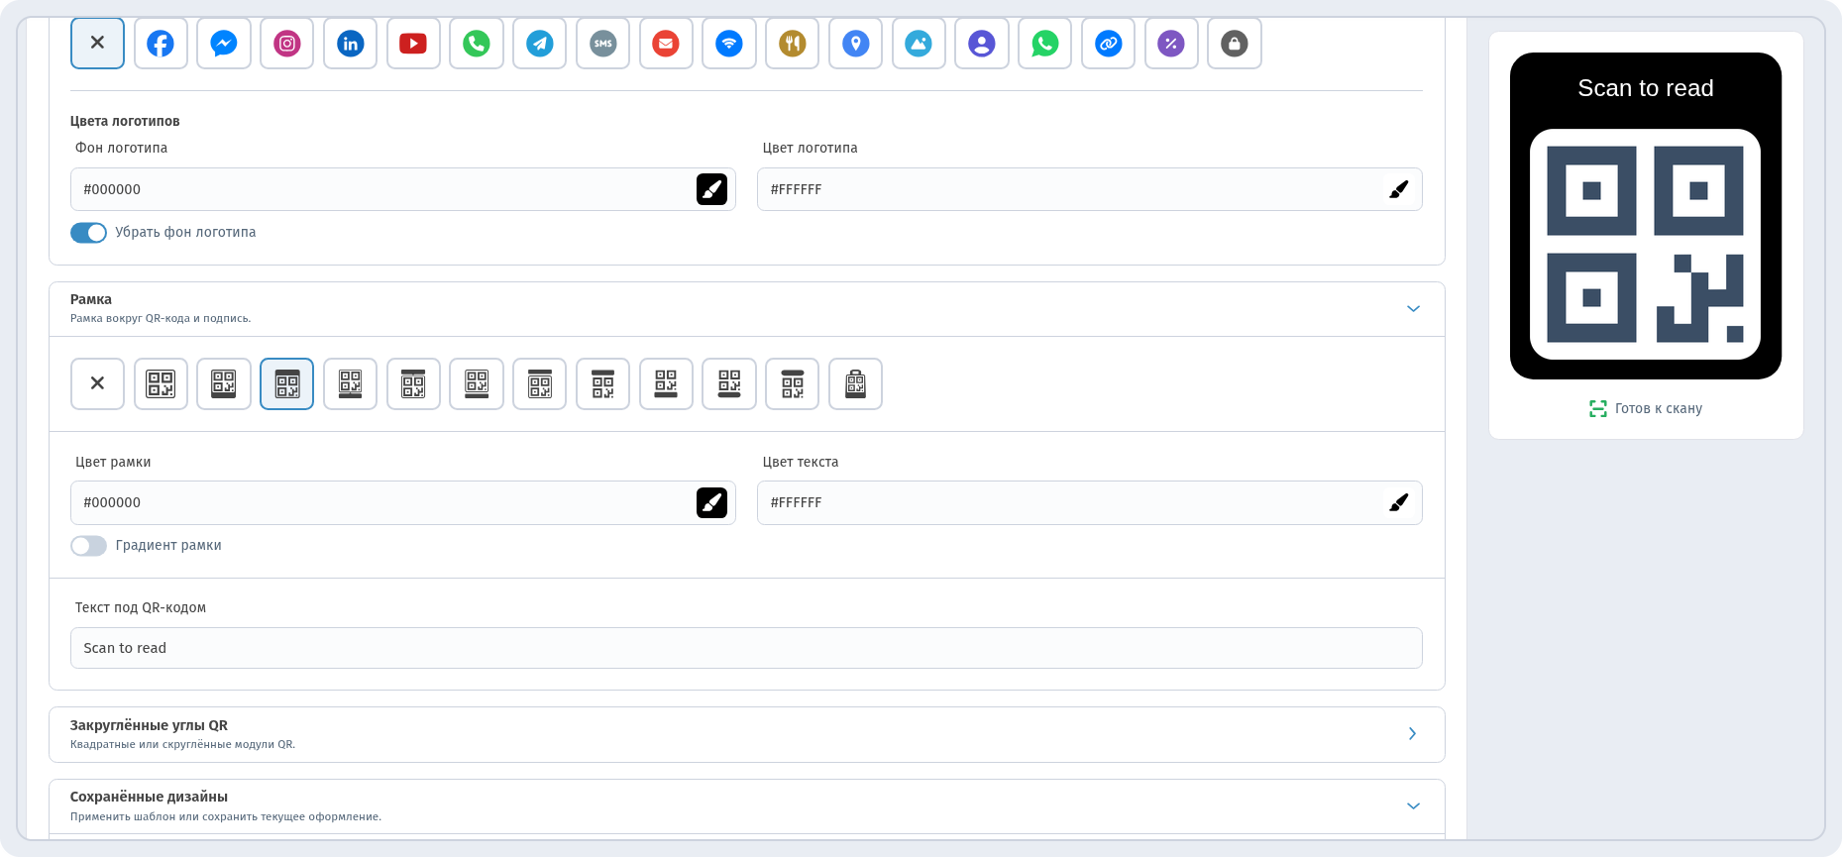The height and width of the screenshot is (857, 1842).
Task: Select the map location pin logo
Action: coord(856,44)
